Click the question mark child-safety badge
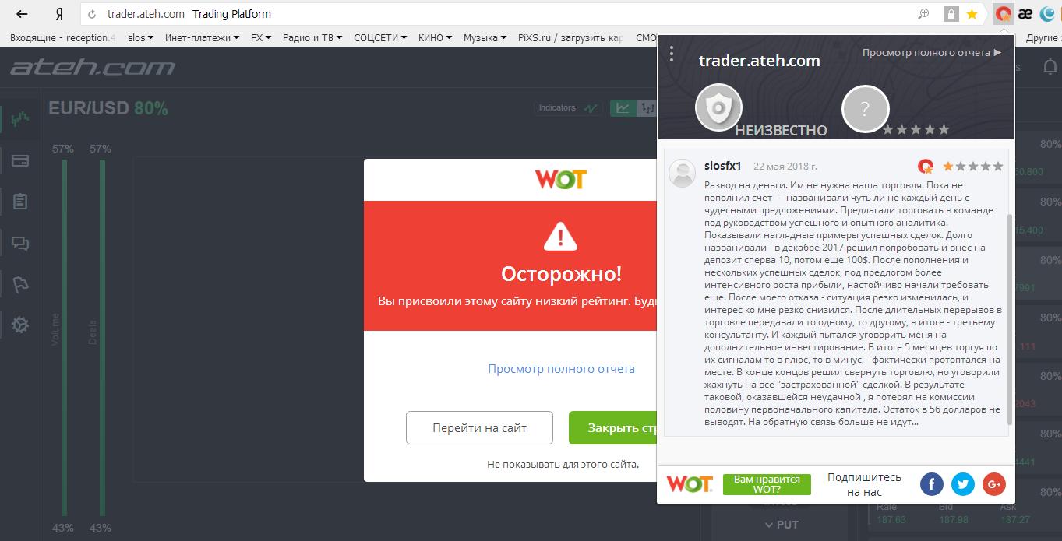 pos(865,107)
